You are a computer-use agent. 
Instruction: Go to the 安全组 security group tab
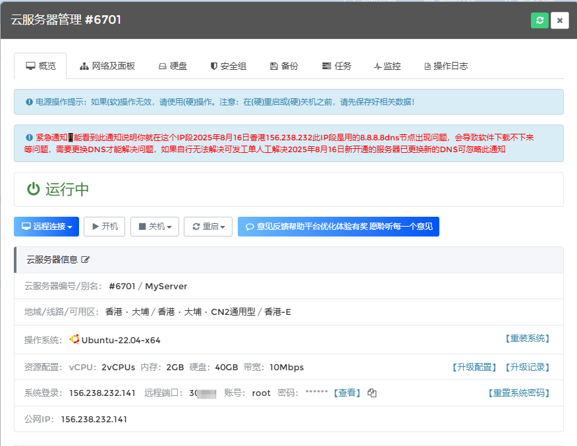[228, 66]
